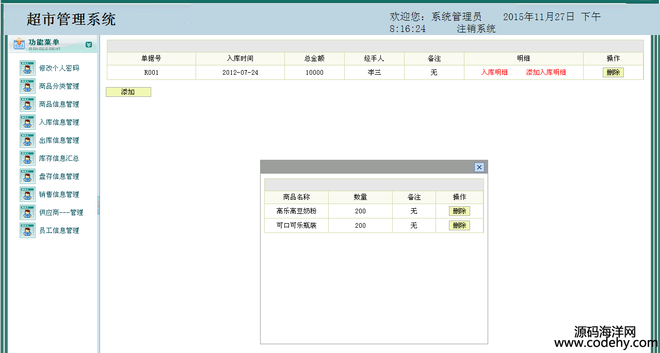Delete the R001 inbound record row
Image resolution: width=660 pixels, height=353 pixels.
click(x=613, y=73)
